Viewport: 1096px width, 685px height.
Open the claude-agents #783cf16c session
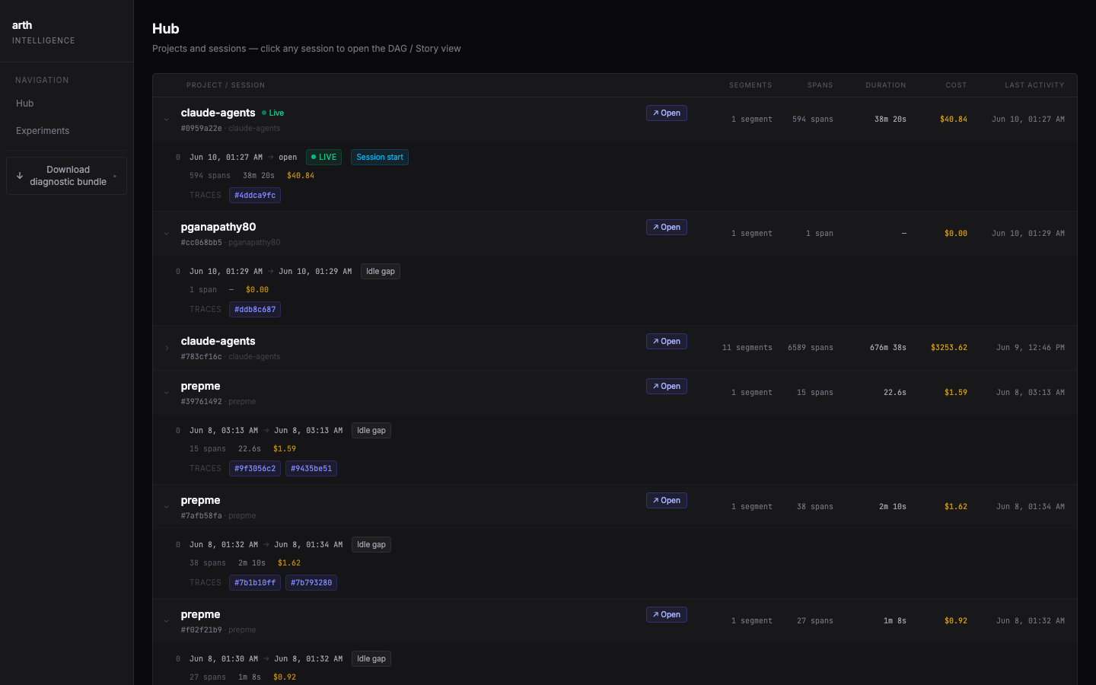click(667, 341)
